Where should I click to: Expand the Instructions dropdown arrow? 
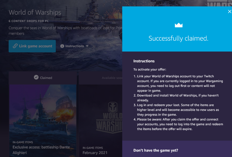(87, 46)
